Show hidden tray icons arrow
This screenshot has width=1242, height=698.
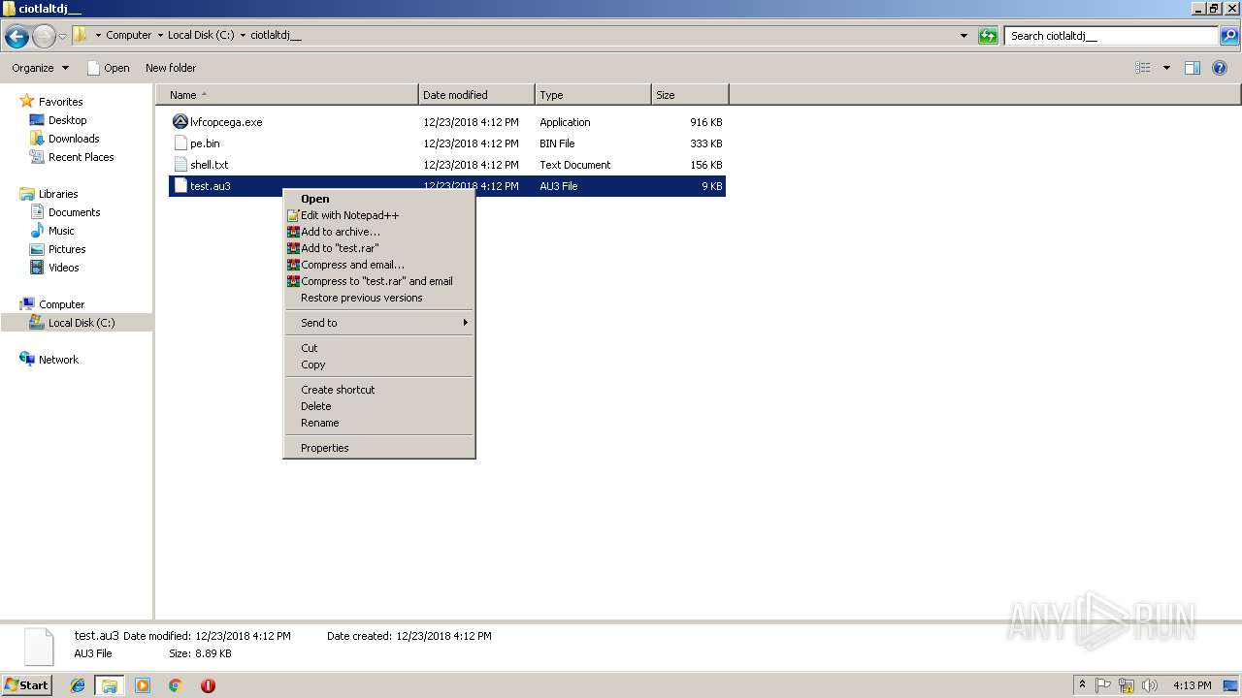pos(1082,685)
